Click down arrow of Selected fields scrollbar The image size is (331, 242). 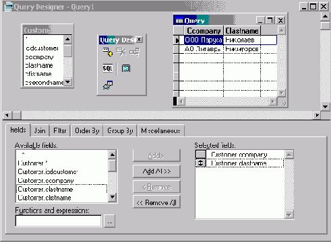289,214
